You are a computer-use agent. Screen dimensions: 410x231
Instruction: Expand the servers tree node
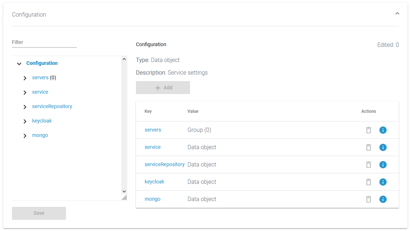(x=25, y=78)
